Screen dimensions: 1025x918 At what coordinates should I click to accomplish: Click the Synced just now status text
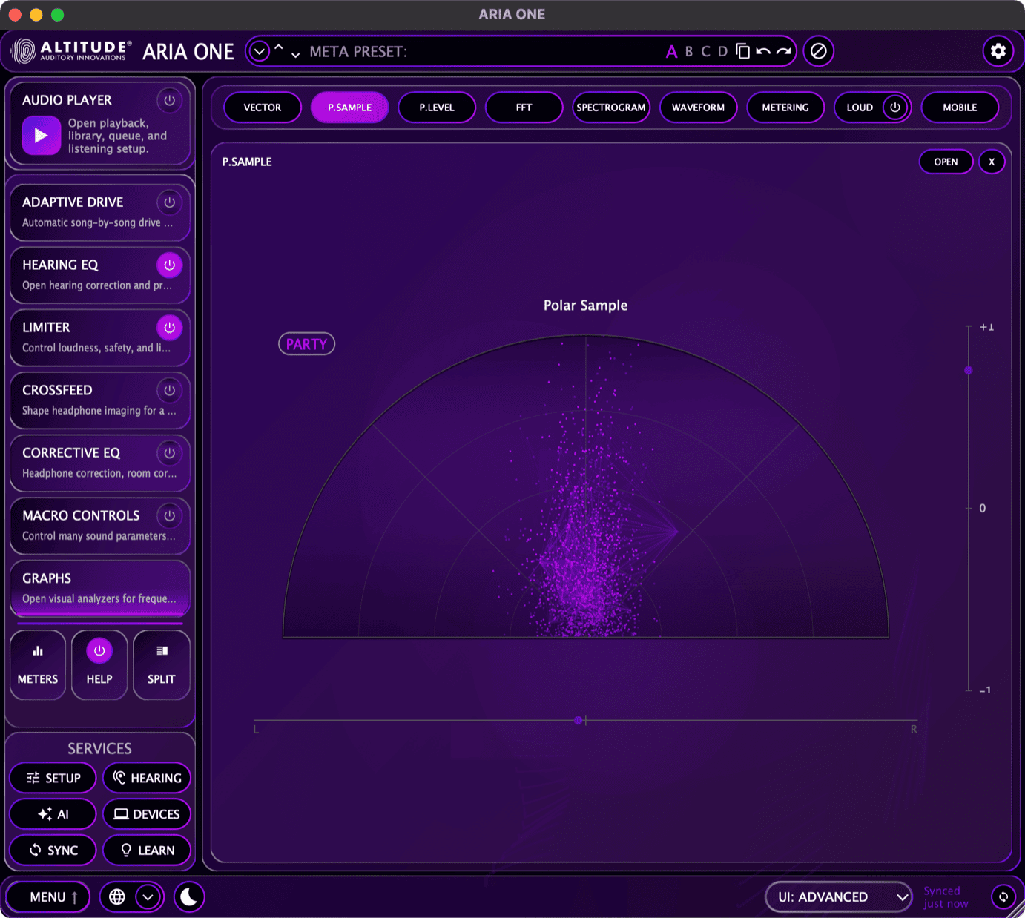tap(946, 897)
